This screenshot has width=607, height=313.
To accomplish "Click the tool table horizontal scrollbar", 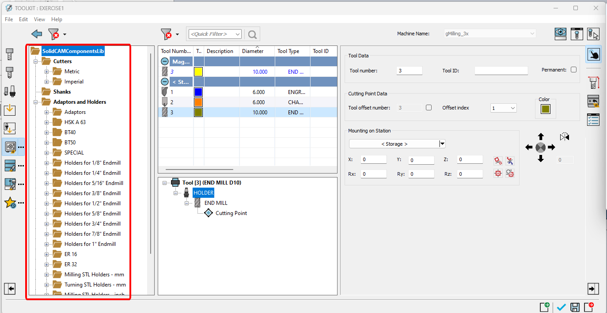I will [x=199, y=169].
